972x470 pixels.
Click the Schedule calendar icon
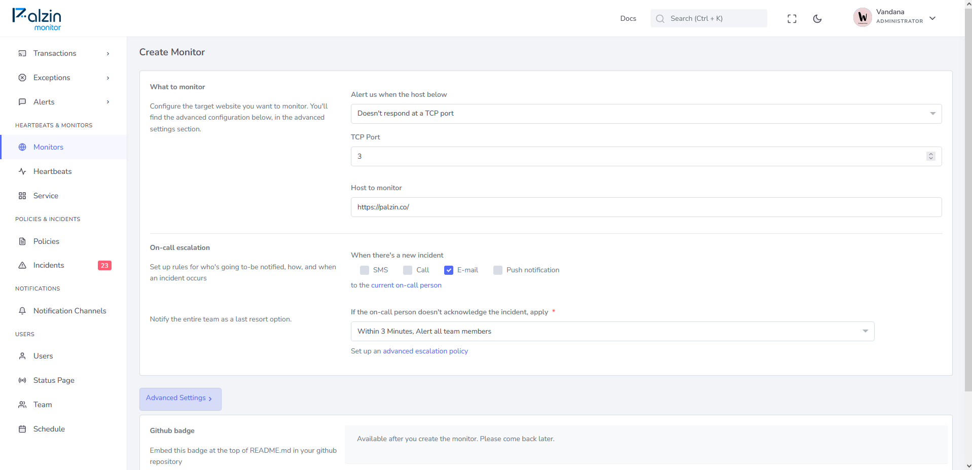click(x=22, y=429)
